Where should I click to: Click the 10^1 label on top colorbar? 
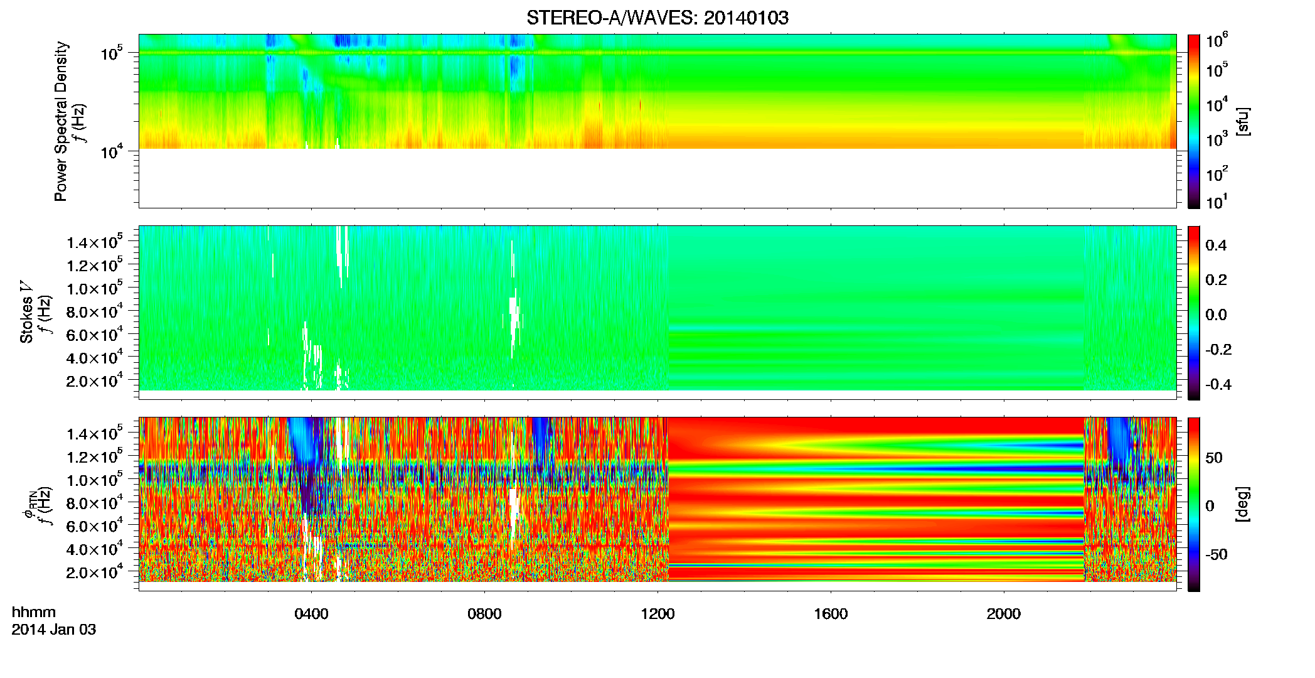1217,202
